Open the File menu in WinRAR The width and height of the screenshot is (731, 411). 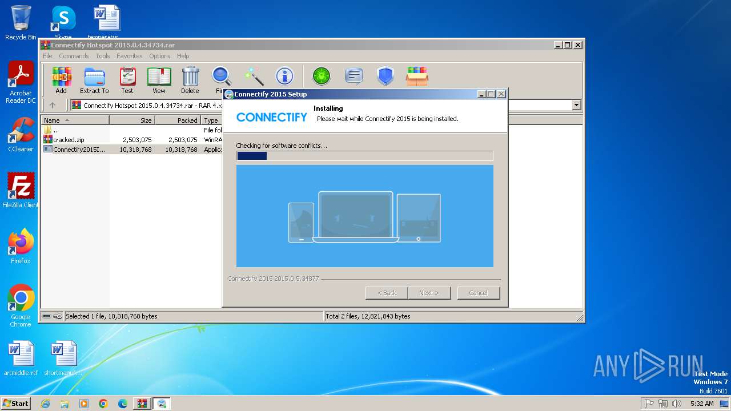coord(47,56)
